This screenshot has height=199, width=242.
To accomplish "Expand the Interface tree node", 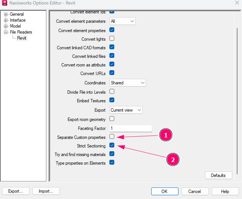I will [6, 20].
